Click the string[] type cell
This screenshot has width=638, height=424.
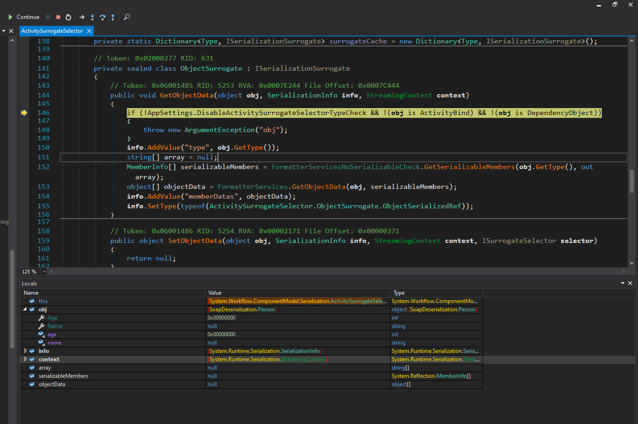(437, 368)
